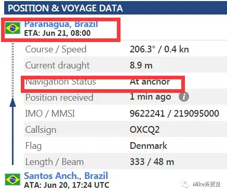Click the At anchor navigation status value

150,81
